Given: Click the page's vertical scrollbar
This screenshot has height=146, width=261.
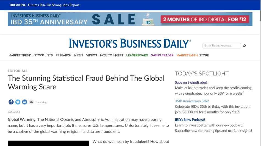Looking at the screenshot, I should point(260,73).
